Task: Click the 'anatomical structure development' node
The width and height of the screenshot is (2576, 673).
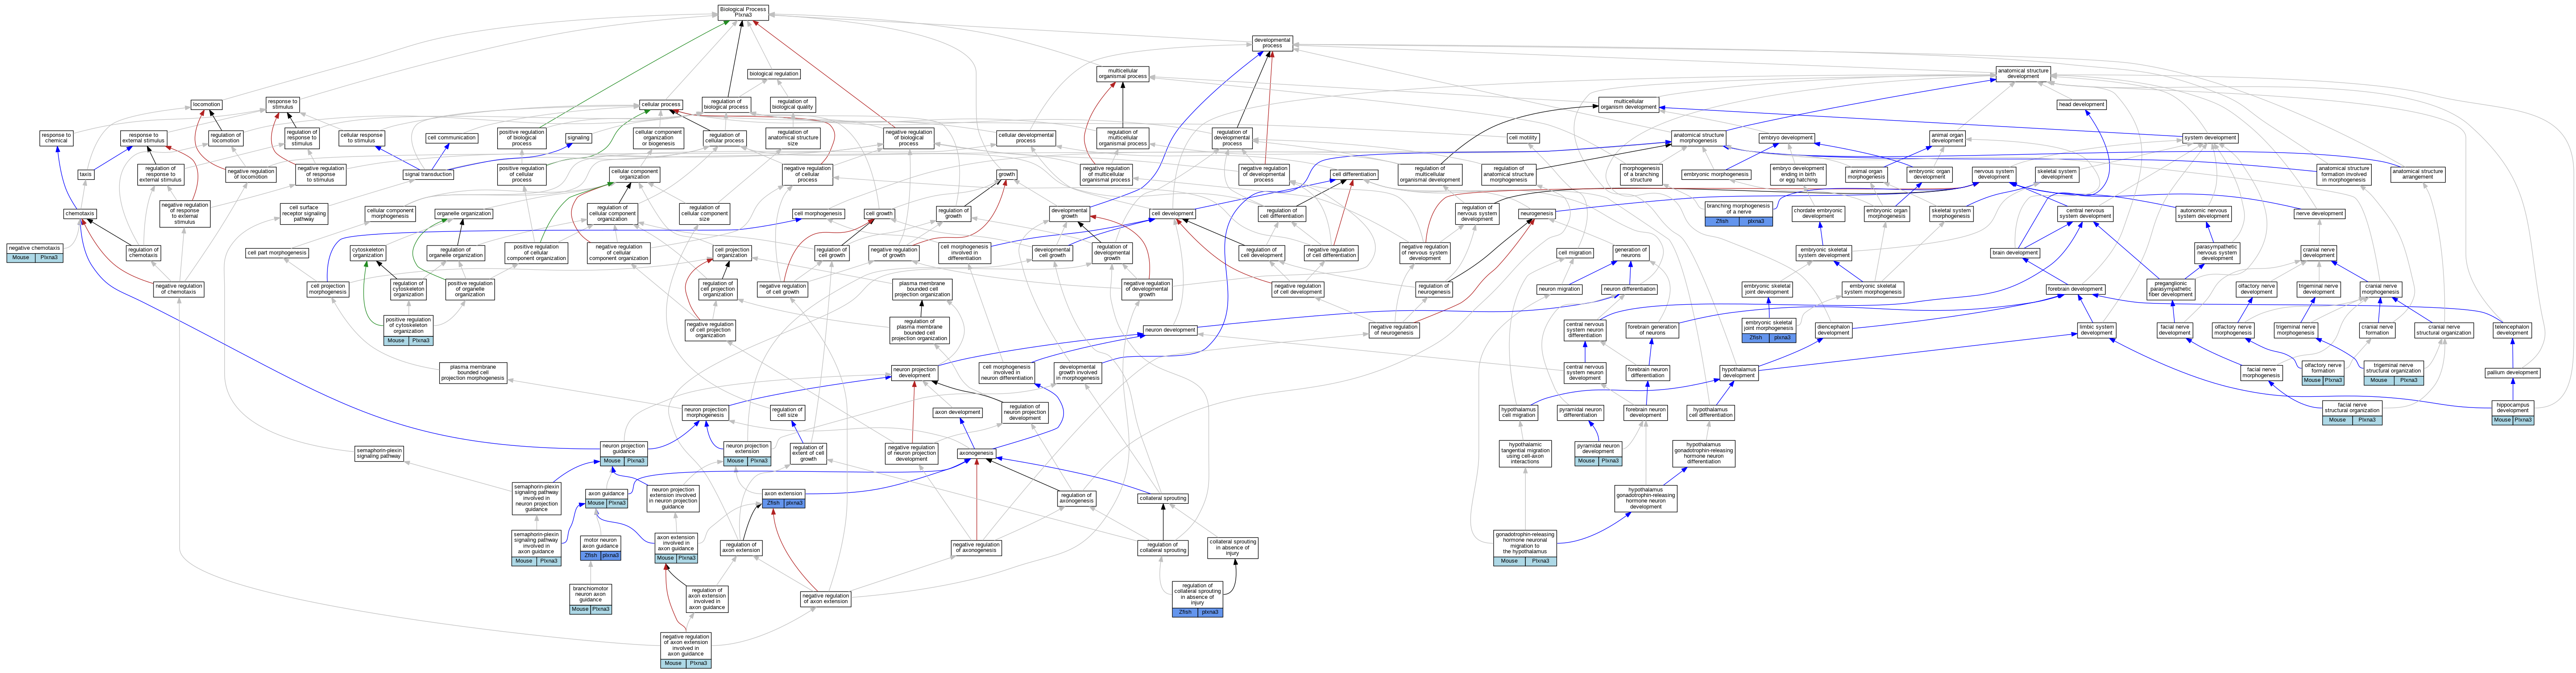Action: [2023, 74]
